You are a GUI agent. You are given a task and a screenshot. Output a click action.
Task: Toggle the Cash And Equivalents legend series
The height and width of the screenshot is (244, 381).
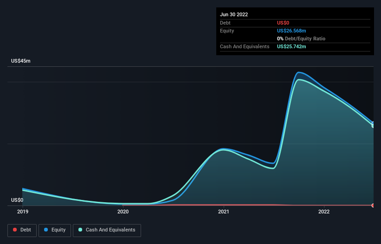pyautogui.click(x=107, y=230)
